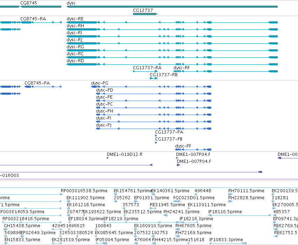Select EST IP18116.5prime

[225, 212]
